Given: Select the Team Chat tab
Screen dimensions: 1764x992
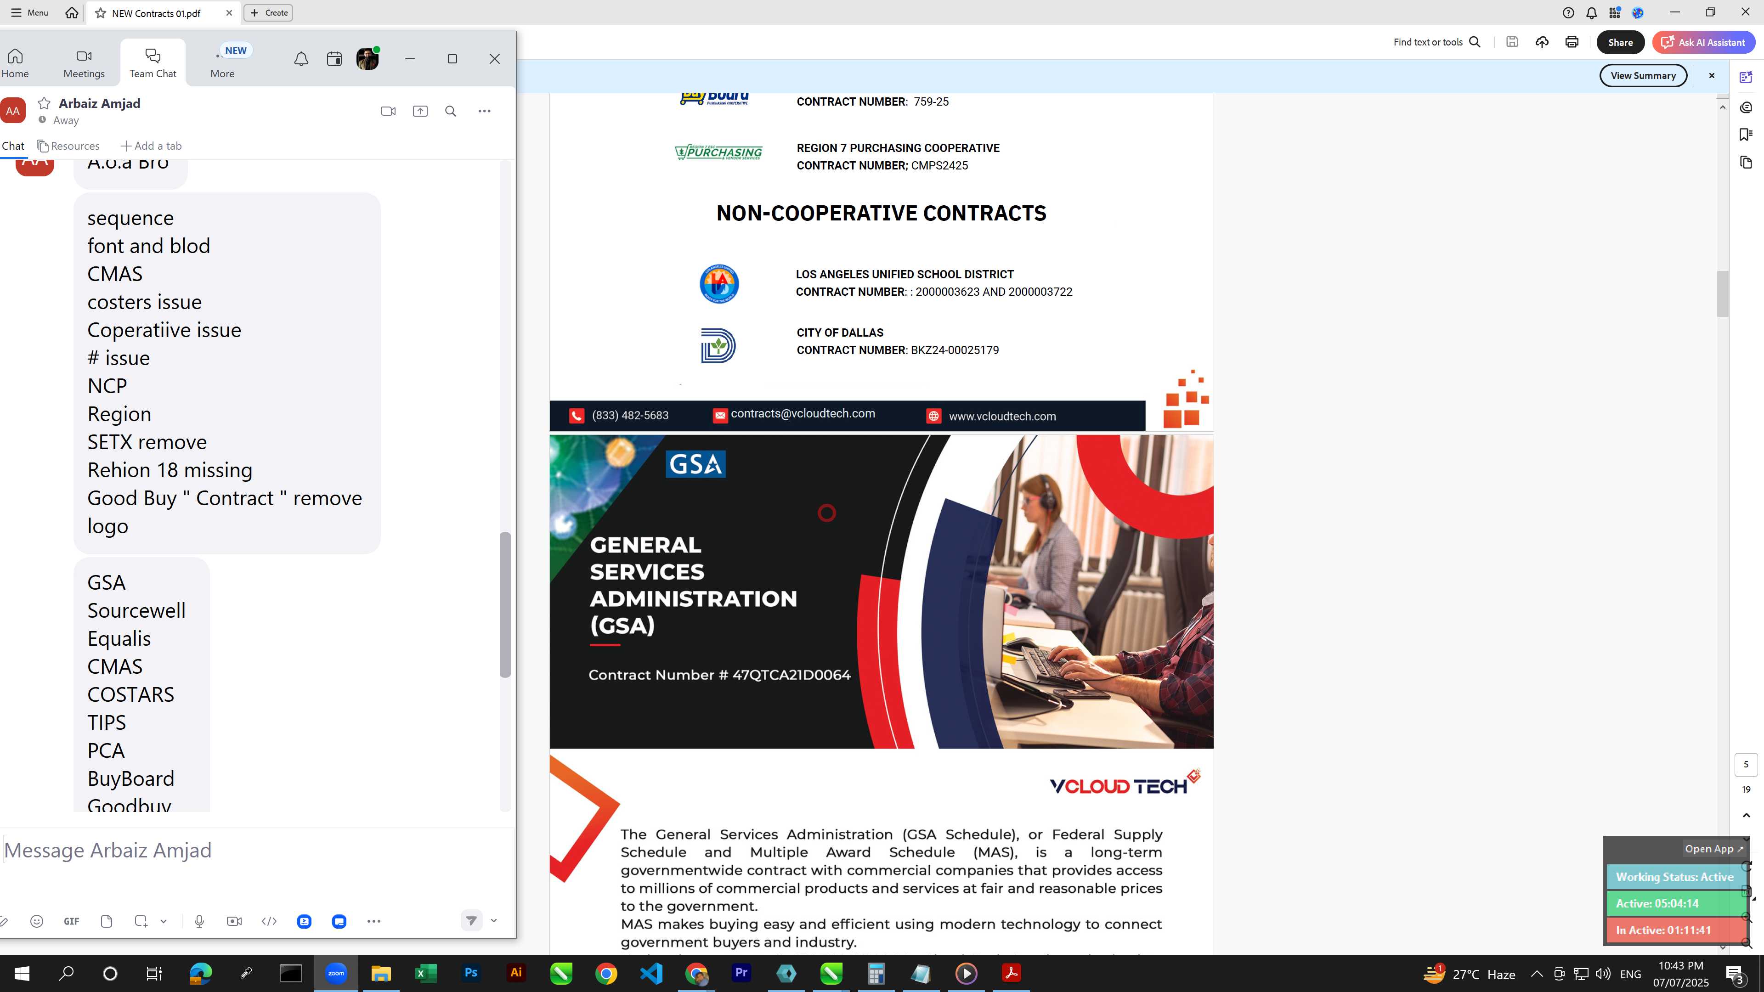Looking at the screenshot, I should coord(153,63).
